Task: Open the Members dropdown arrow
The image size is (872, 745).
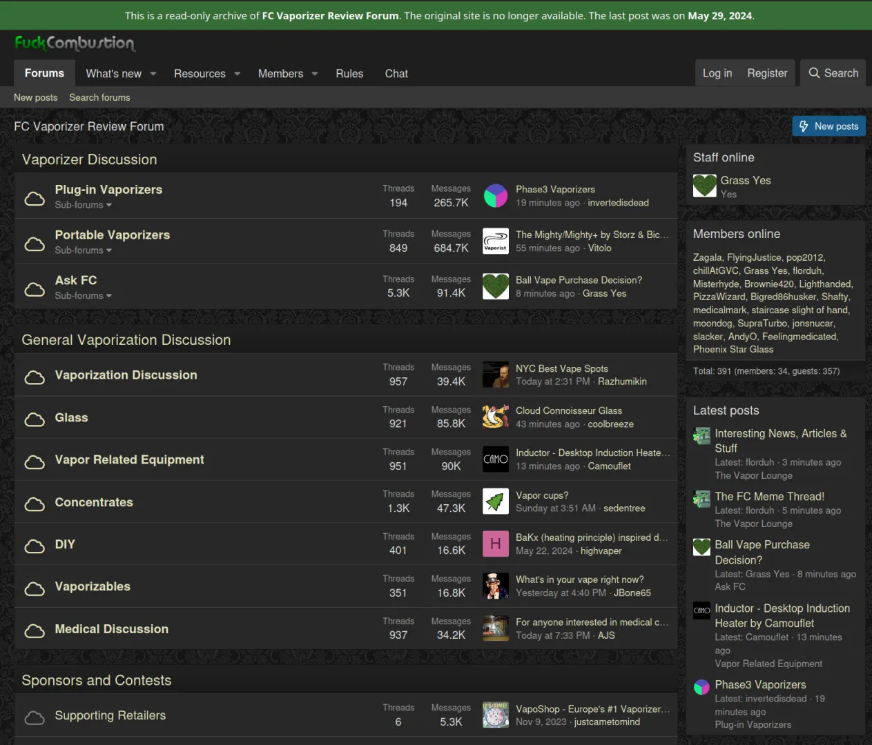Action: click(x=315, y=74)
